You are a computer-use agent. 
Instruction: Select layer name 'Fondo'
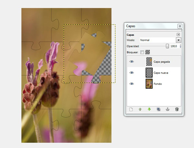pos(158,84)
